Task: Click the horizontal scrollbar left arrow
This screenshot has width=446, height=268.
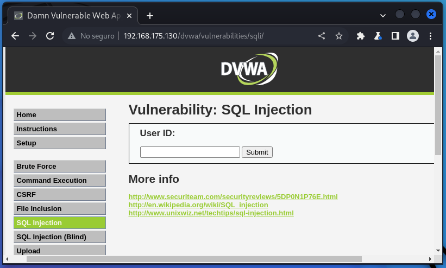Action: 8,259
